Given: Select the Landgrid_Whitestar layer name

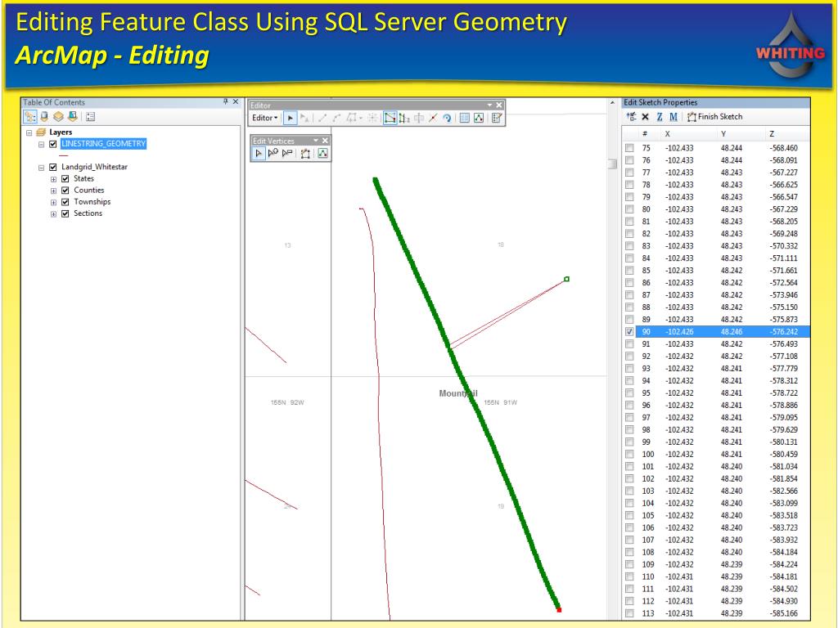Looking at the screenshot, I should (95, 167).
